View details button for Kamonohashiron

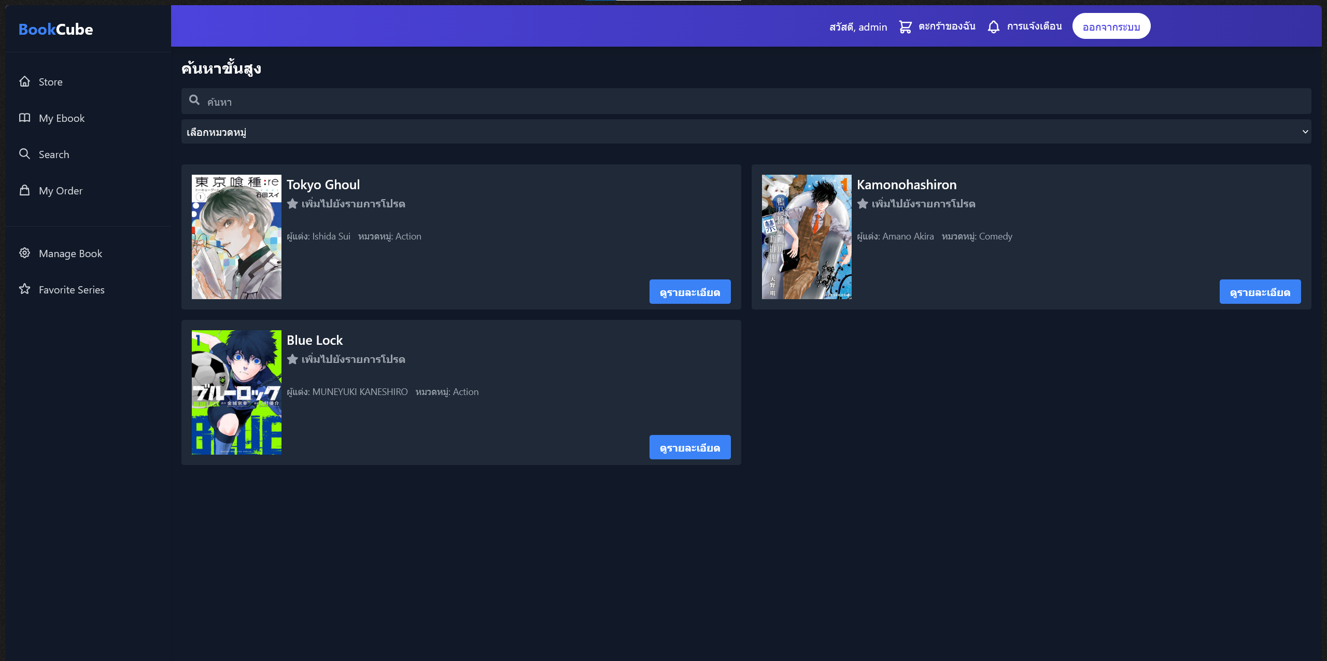click(x=1260, y=292)
